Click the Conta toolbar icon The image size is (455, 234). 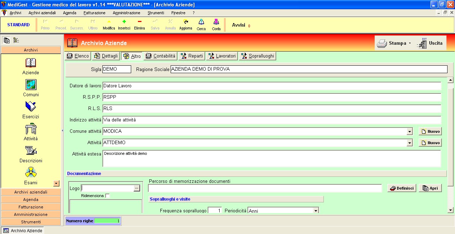216,22
